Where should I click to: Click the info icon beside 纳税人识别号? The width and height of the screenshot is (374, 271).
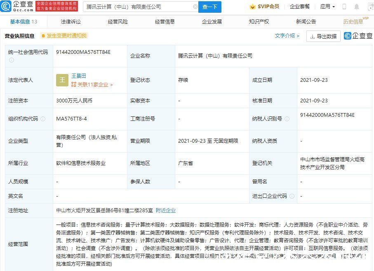tap(287, 119)
